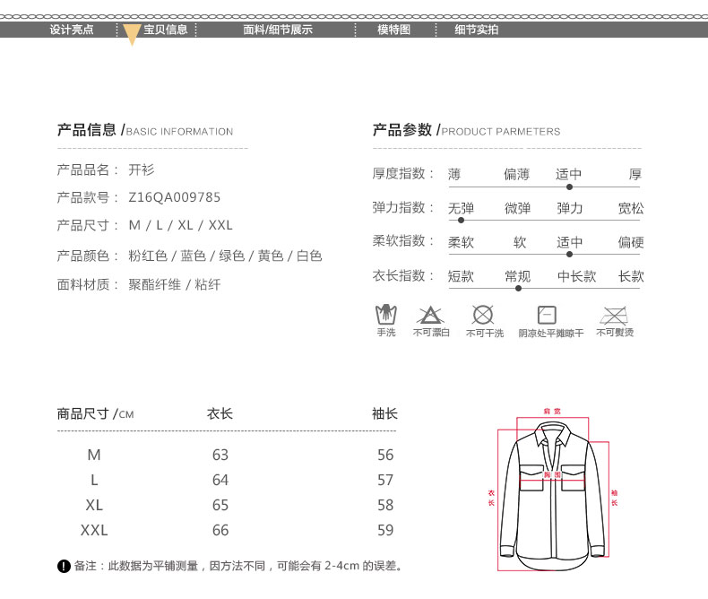Click the 产品参数 heading
The image size is (708, 599).
(466, 130)
